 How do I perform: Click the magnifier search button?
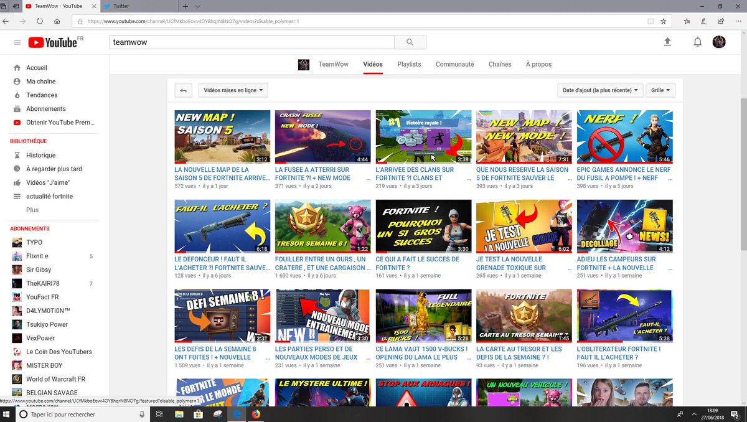point(410,42)
